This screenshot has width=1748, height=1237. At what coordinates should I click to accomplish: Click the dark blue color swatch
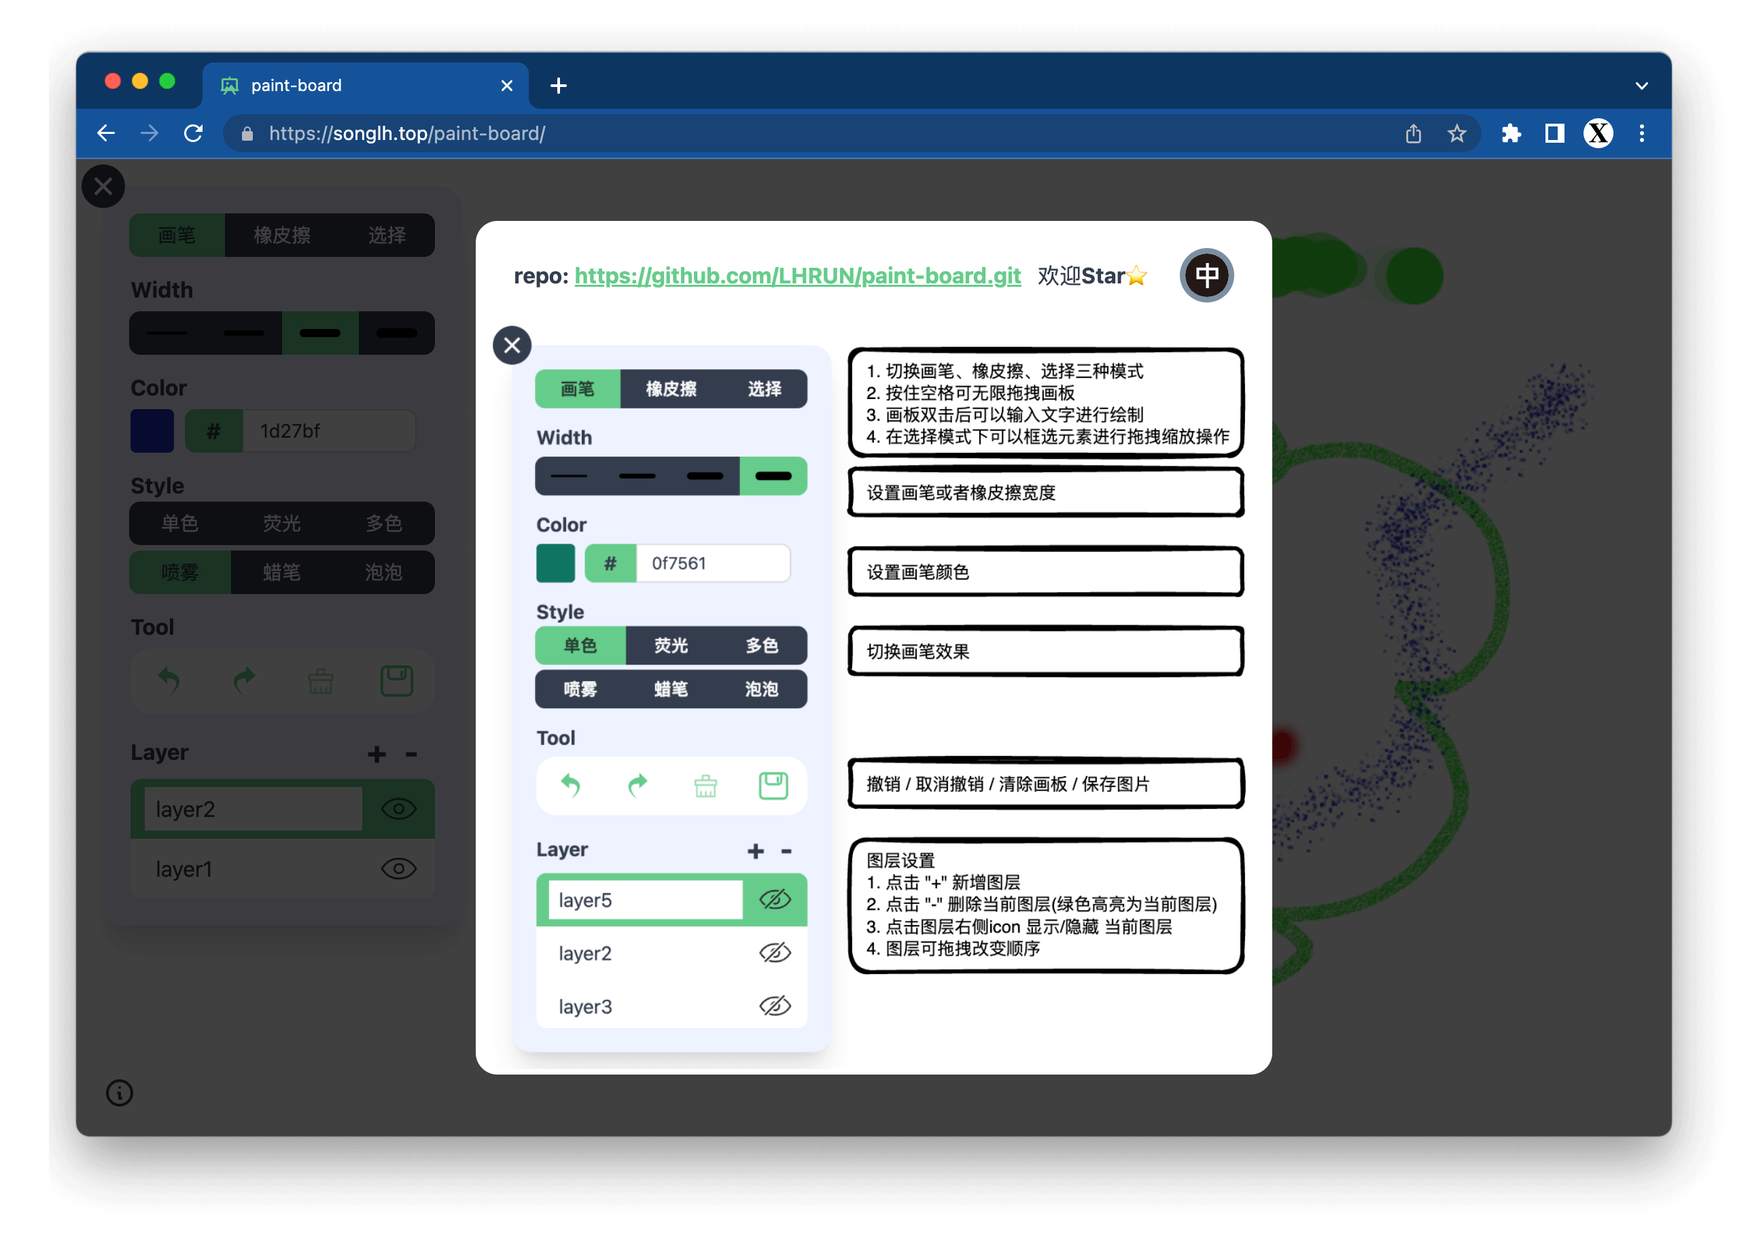tap(152, 431)
